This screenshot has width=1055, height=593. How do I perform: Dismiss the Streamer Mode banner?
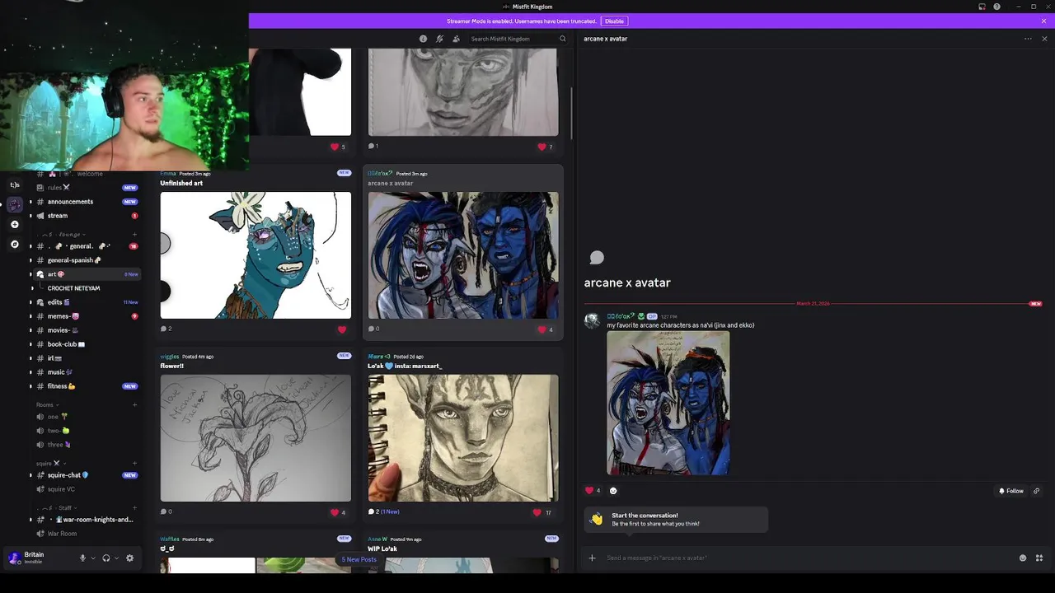tap(1043, 21)
